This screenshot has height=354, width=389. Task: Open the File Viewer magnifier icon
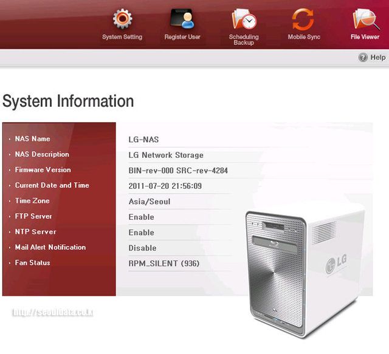point(366,19)
